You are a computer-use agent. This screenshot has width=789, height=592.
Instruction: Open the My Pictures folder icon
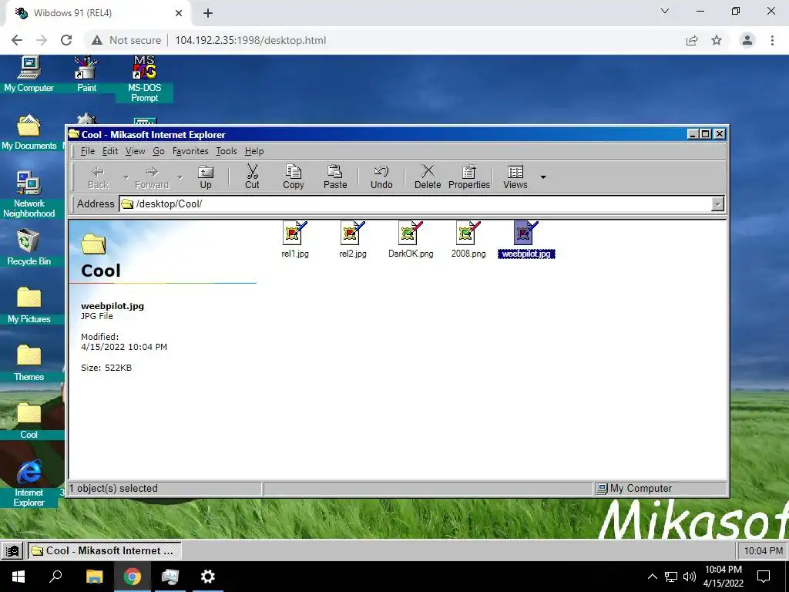29,305
